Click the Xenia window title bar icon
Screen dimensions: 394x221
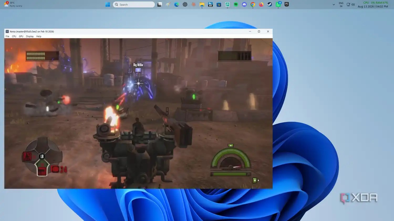[x=7, y=31]
